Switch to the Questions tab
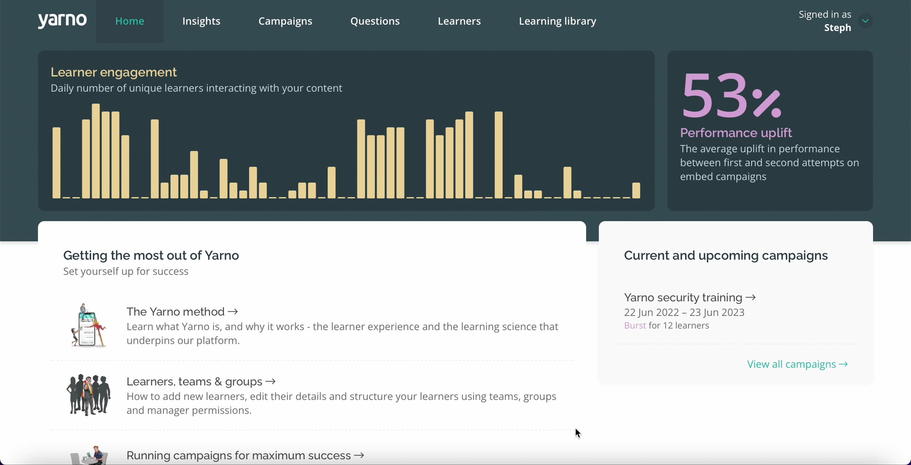Image resolution: width=911 pixels, height=465 pixels. 375,21
